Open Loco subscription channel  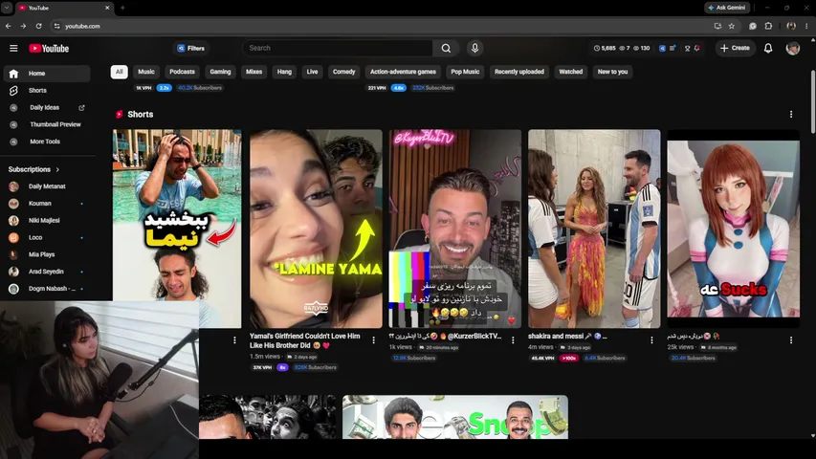(x=47, y=237)
